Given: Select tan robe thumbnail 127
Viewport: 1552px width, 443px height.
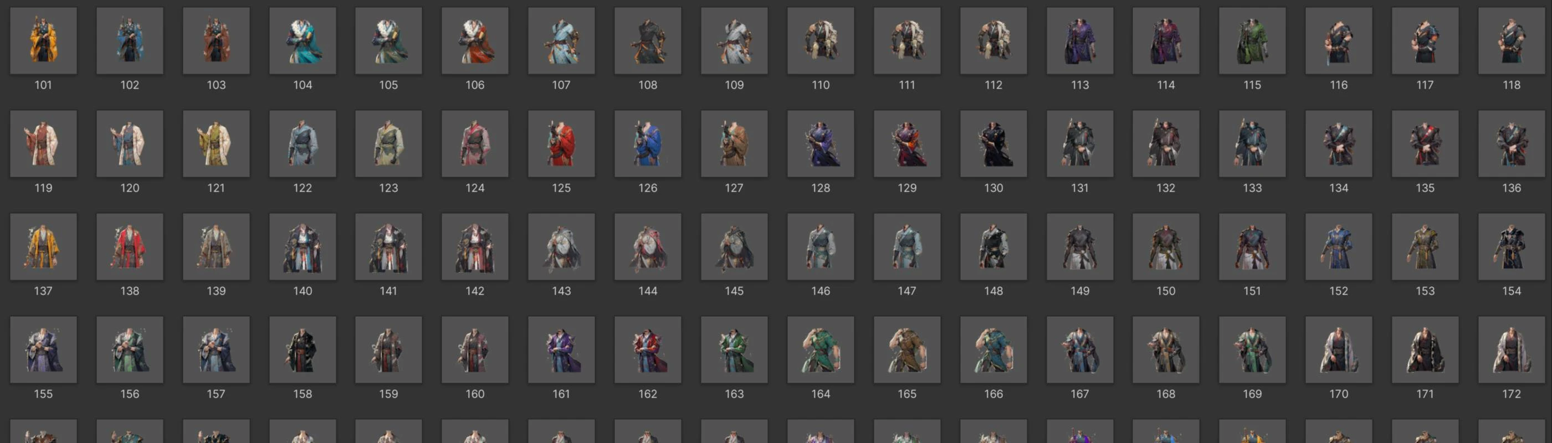Looking at the screenshot, I should [734, 144].
